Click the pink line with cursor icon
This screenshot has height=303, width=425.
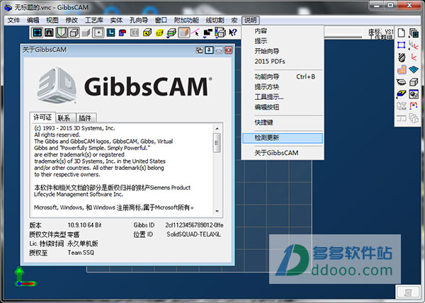coord(195,33)
